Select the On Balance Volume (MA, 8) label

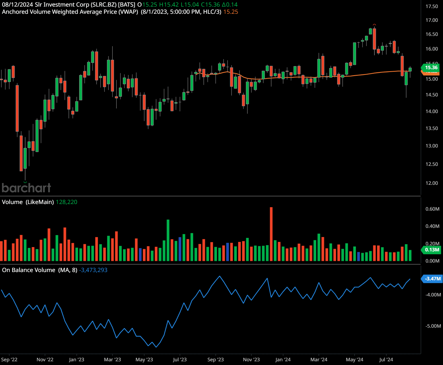[40, 270]
